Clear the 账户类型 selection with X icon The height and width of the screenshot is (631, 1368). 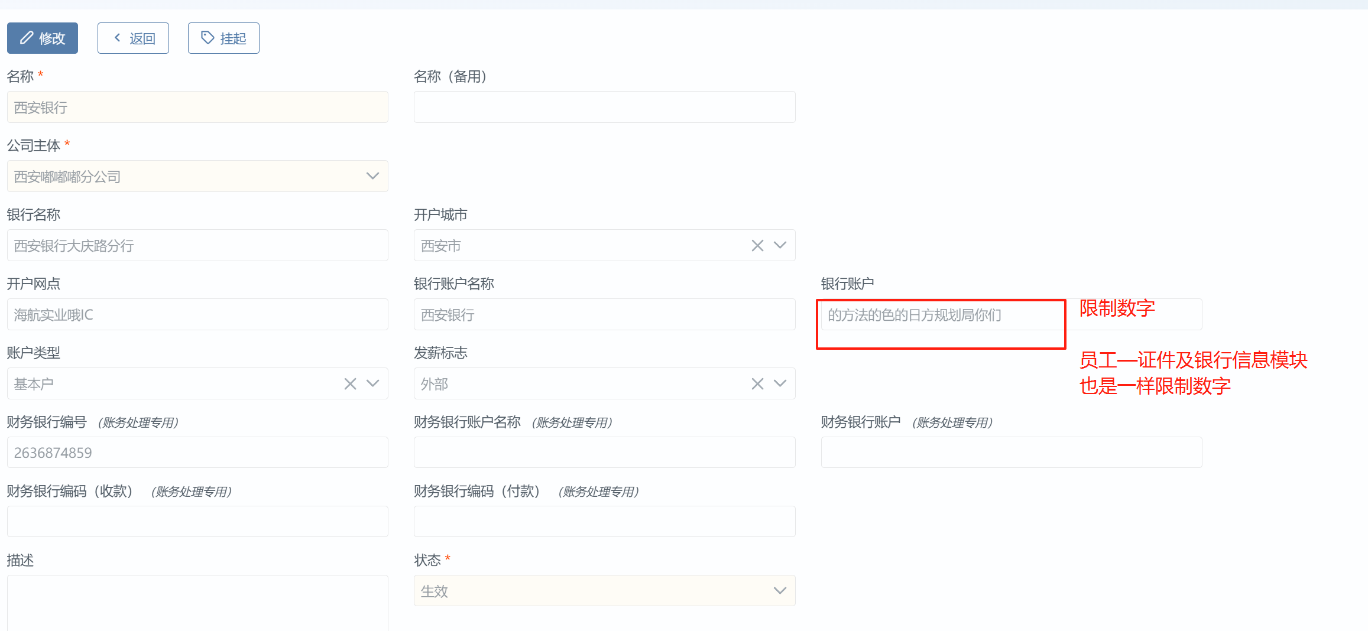coord(350,384)
